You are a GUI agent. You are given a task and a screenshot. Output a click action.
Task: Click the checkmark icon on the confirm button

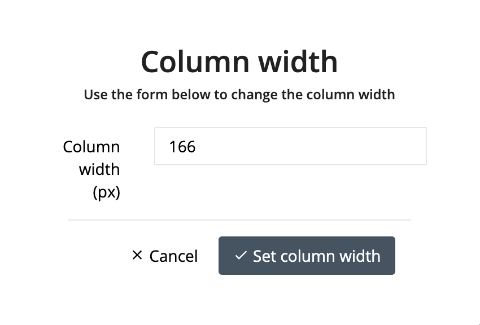241,256
